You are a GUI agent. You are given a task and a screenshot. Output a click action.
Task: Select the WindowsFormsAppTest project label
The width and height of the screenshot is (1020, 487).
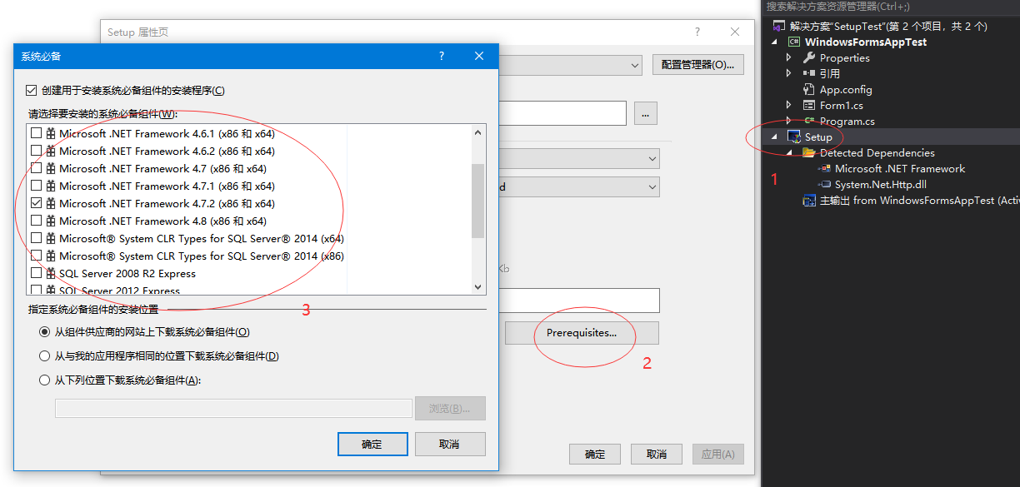[x=866, y=42]
